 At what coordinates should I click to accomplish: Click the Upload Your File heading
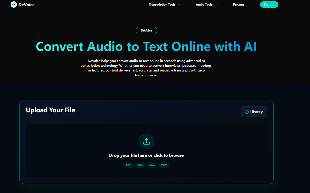[x=50, y=110]
